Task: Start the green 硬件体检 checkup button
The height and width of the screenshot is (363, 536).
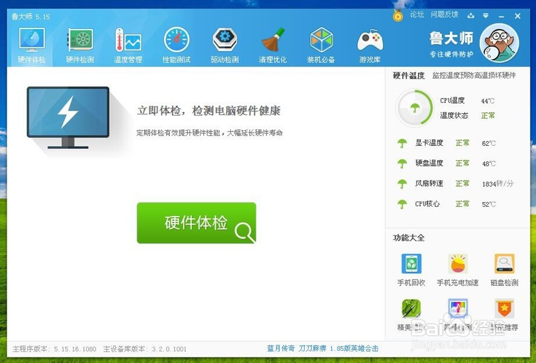Action: click(196, 223)
